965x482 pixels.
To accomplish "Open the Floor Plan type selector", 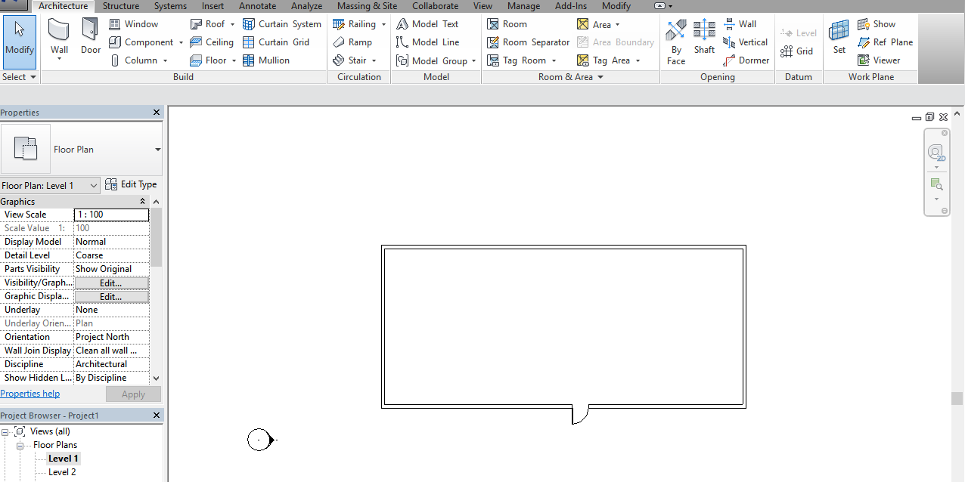I will tap(81, 150).
